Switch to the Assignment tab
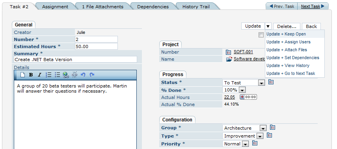This screenshot has width=337, height=149. (x=55, y=6)
